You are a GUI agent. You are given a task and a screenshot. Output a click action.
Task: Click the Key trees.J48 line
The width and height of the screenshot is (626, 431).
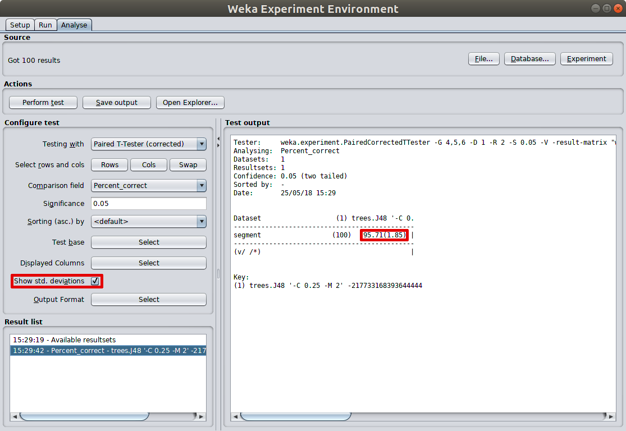pyautogui.click(x=328, y=285)
